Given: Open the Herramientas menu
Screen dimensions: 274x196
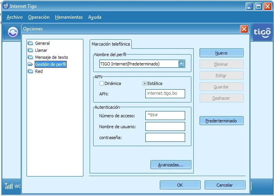Looking at the screenshot, I should pos(69,17).
